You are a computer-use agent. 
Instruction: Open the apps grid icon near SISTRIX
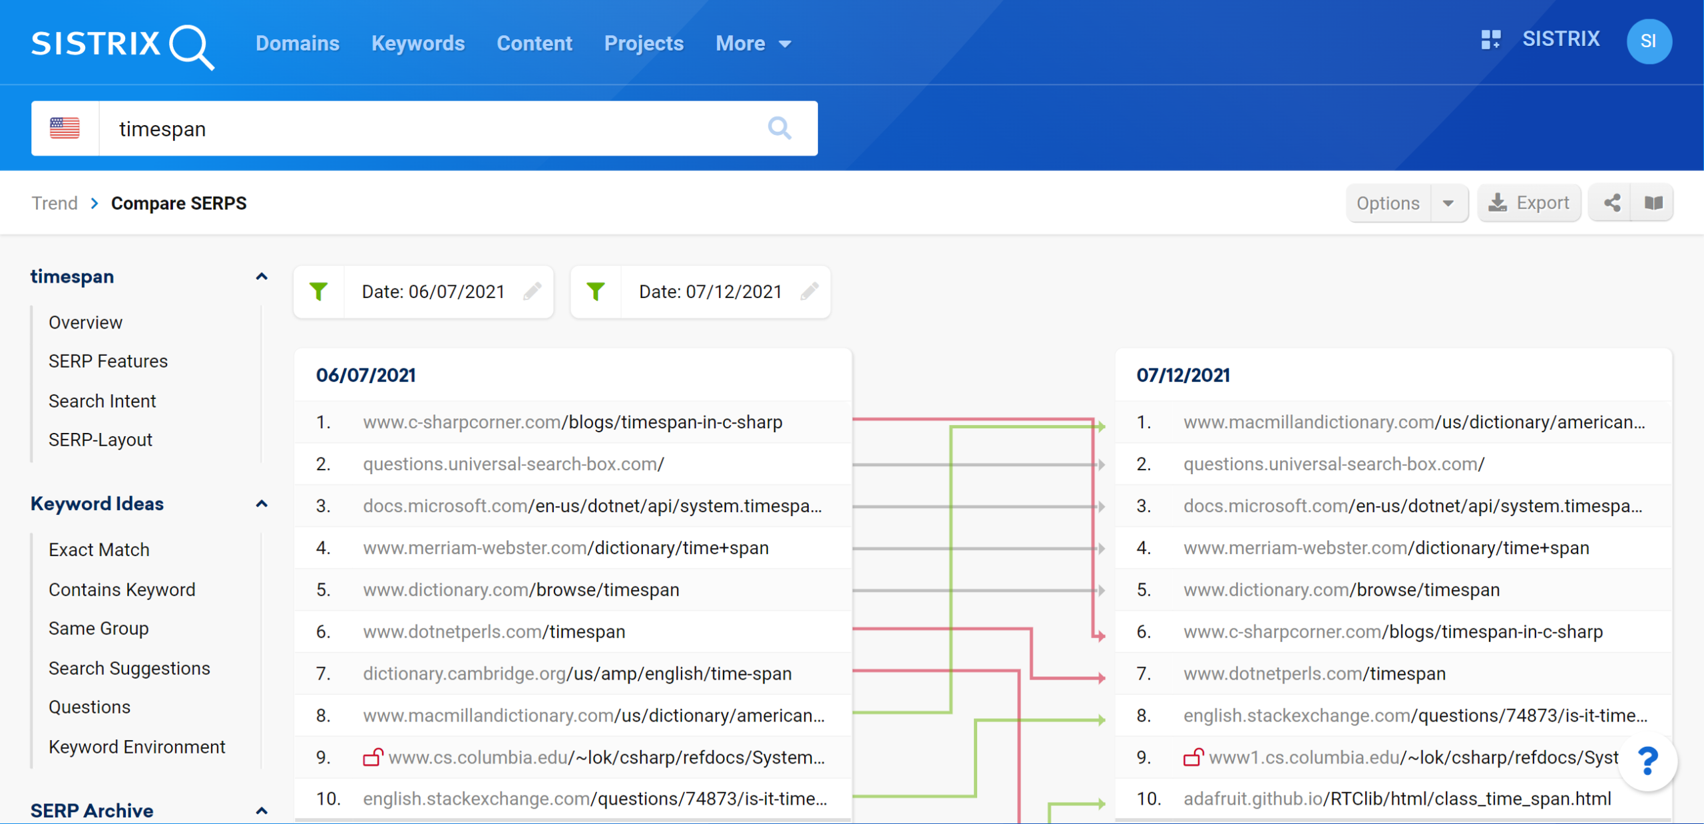[x=1490, y=40]
